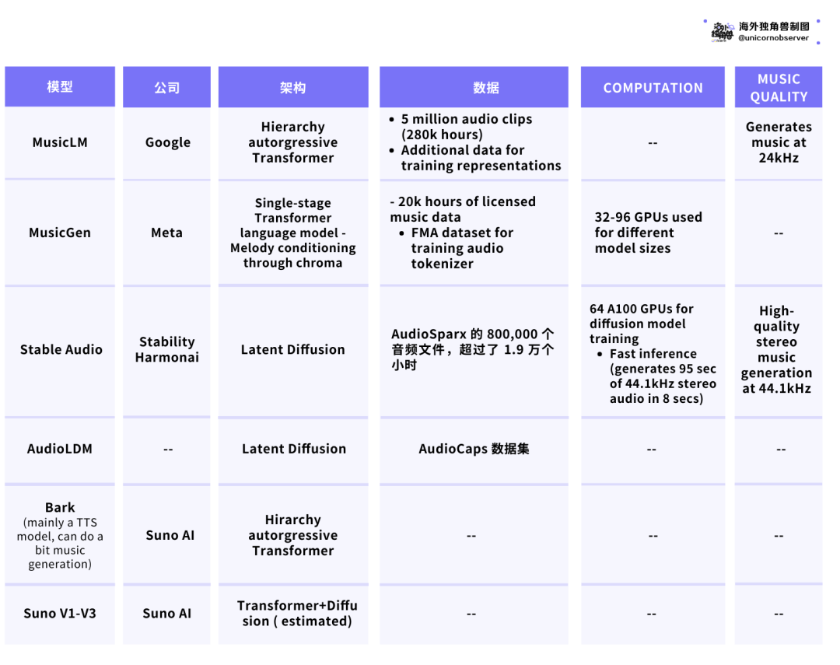This screenshot has width=840, height=665.
Task: Click the 海外独角兽 logo icon
Action: [722, 32]
